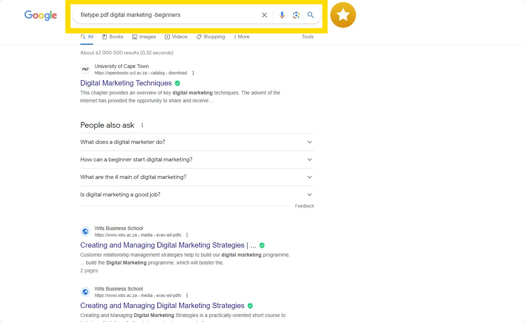Open second "Creating and Managing Digital Marketing Strategies" result
The height and width of the screenshot is (322, 524).
[x=162, y=306]
